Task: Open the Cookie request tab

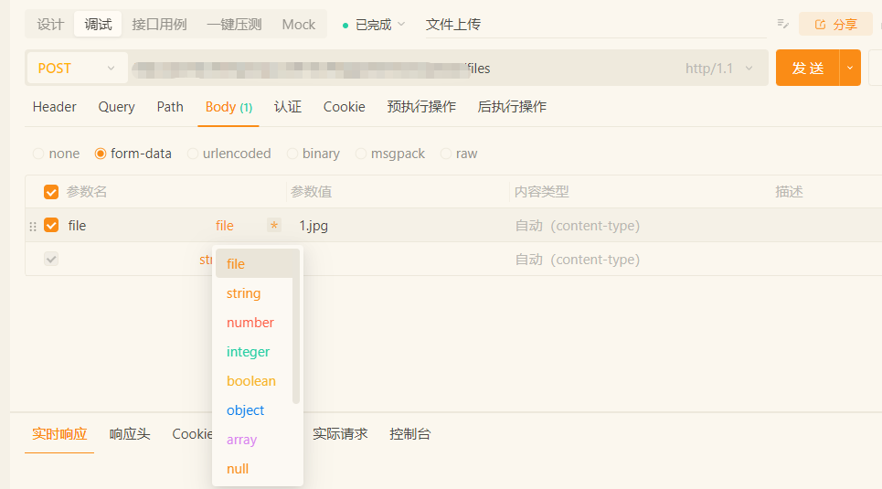Action: (x=345, y=107)
